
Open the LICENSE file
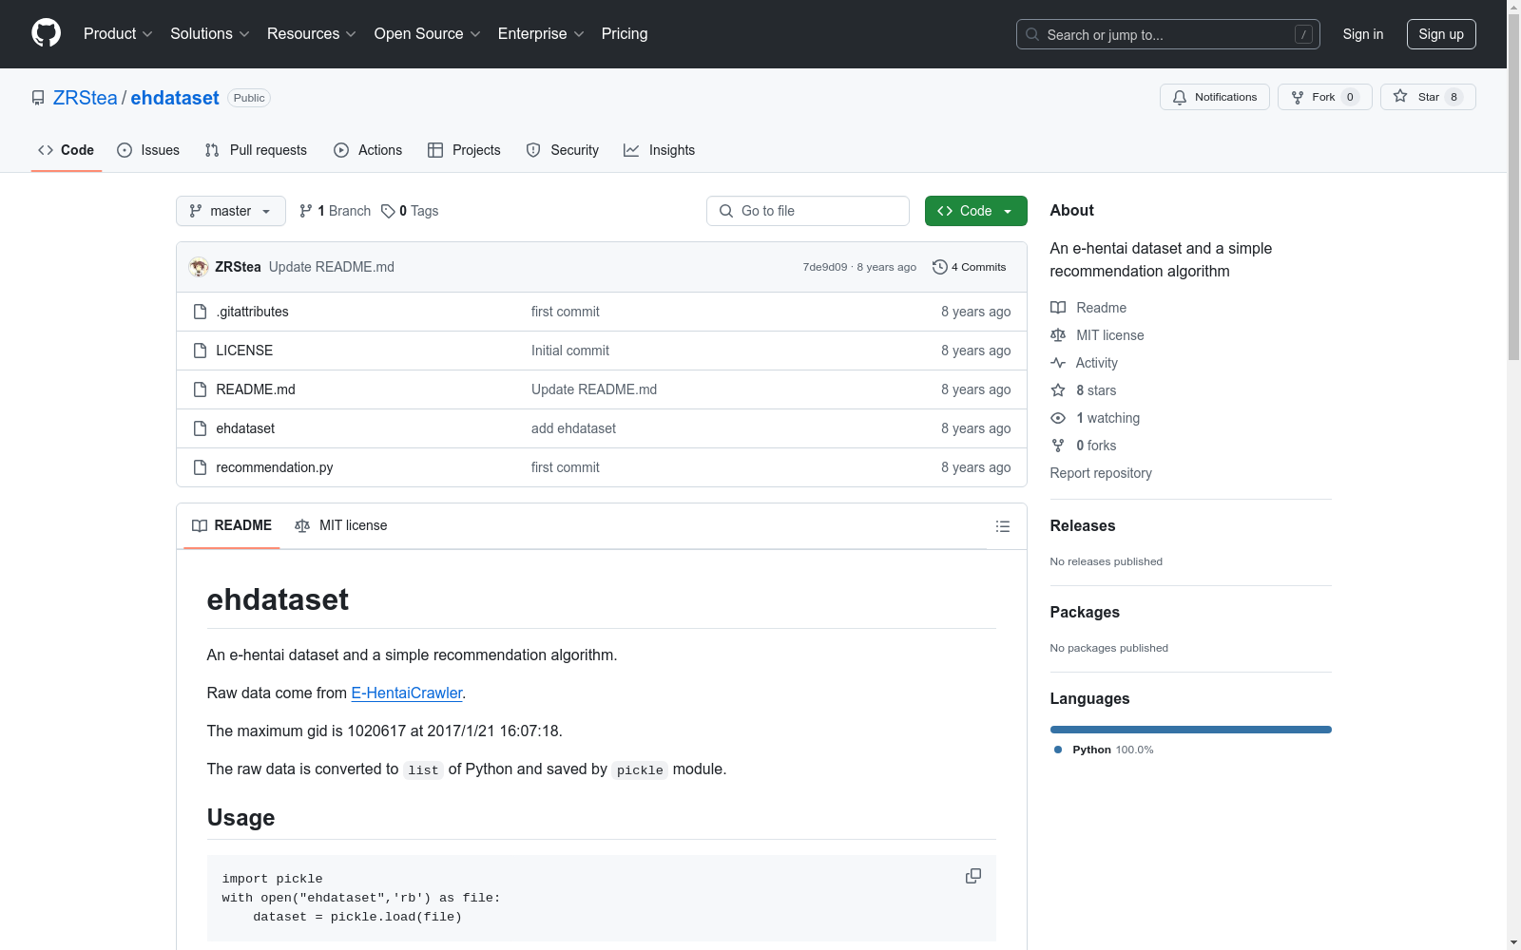point(244,351)
